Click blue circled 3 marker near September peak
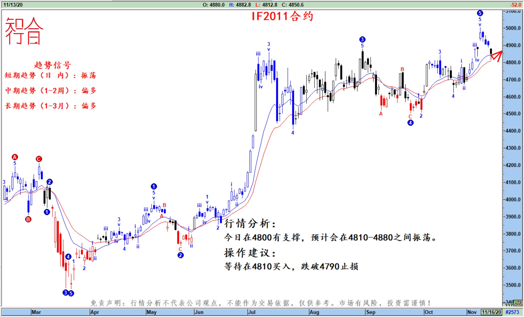Image resolution: width=524 pixels, height=317 pixels. coord(362,39)
